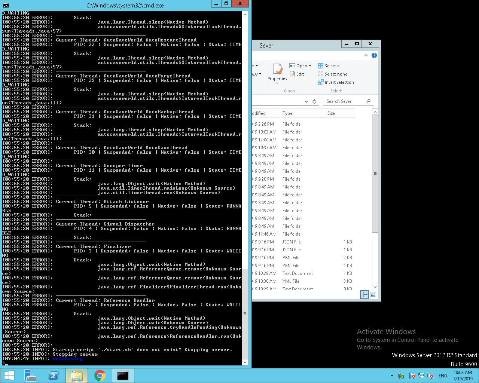
Task: Switch to large icons view layout
Action: (373, 295)
